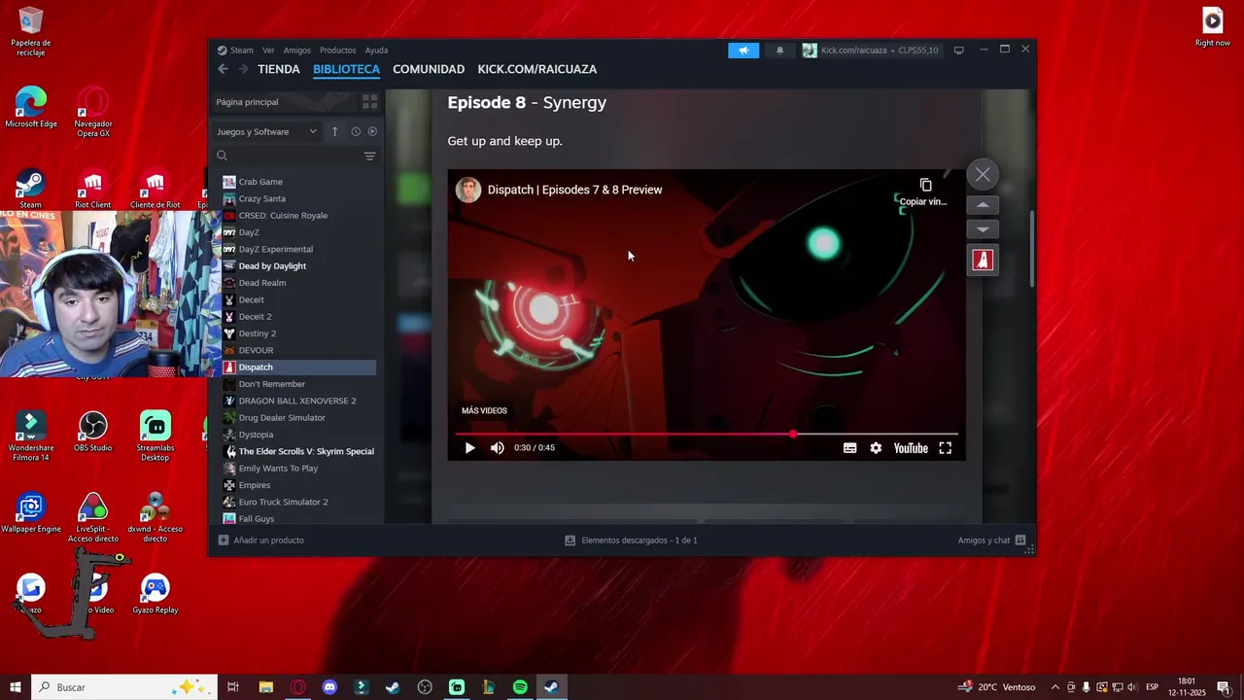
Task: Toggle the collections grid view icon
Action: click(x=369, y=102)
